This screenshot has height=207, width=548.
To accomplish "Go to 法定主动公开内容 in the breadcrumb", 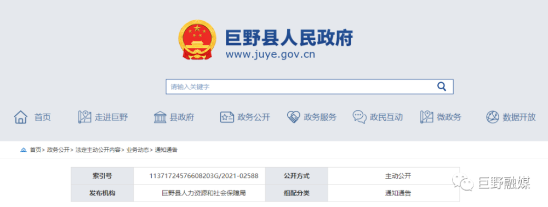I will (98, 150).
